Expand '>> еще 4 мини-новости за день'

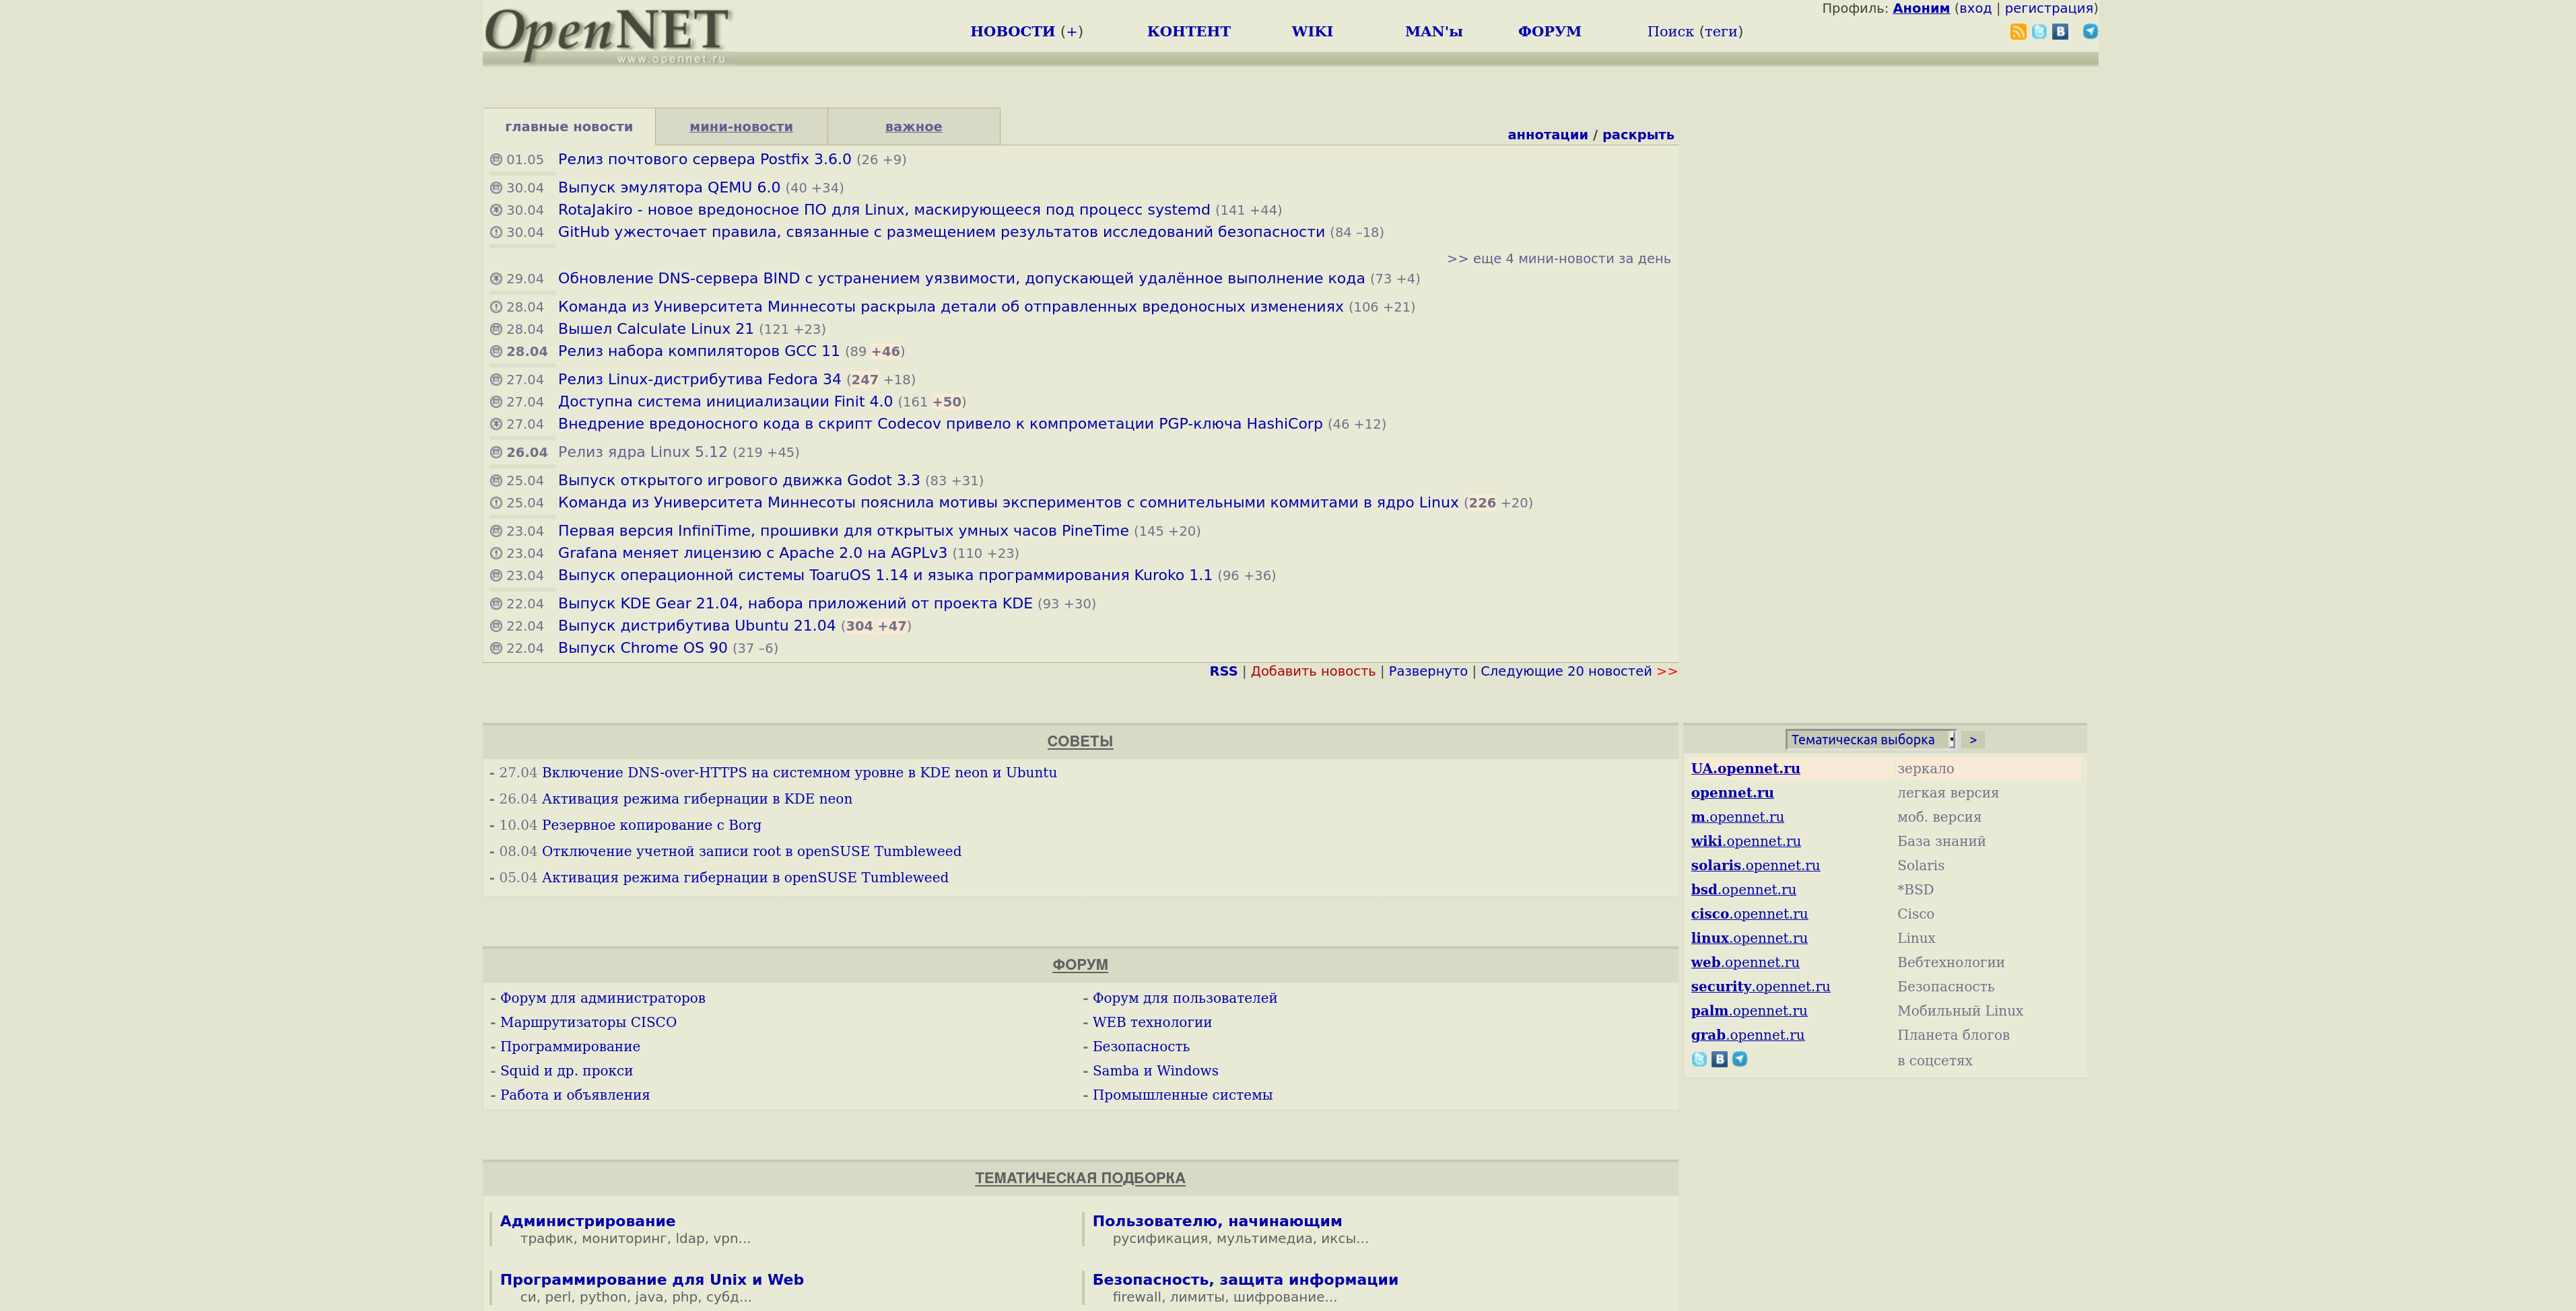point(1558,259)
